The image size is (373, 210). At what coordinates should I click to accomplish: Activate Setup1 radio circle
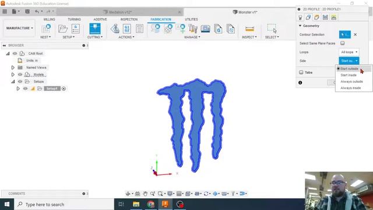click(64, 89)
